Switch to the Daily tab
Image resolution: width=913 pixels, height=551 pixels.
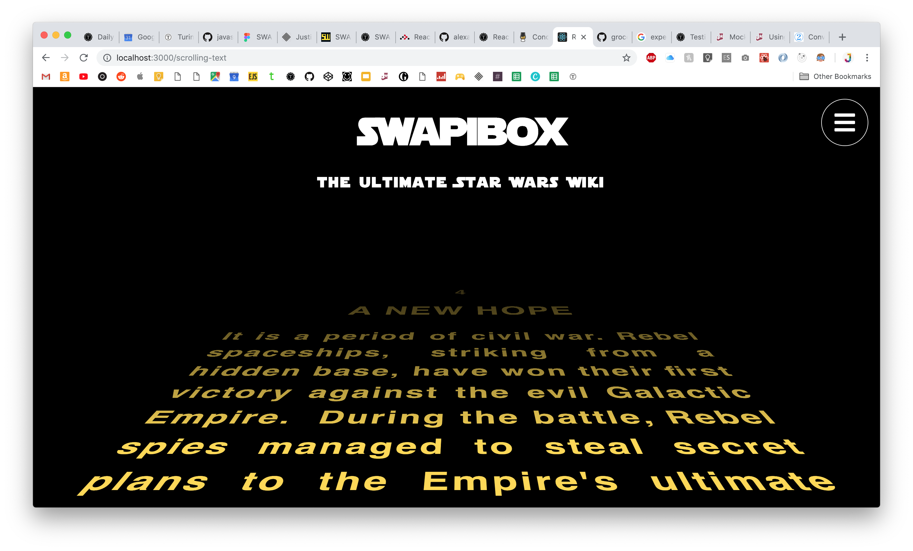99,37
